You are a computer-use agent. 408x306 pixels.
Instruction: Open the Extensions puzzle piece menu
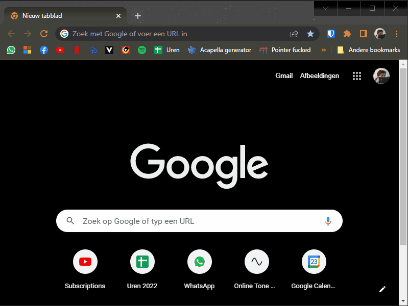(x=347, y=34)
